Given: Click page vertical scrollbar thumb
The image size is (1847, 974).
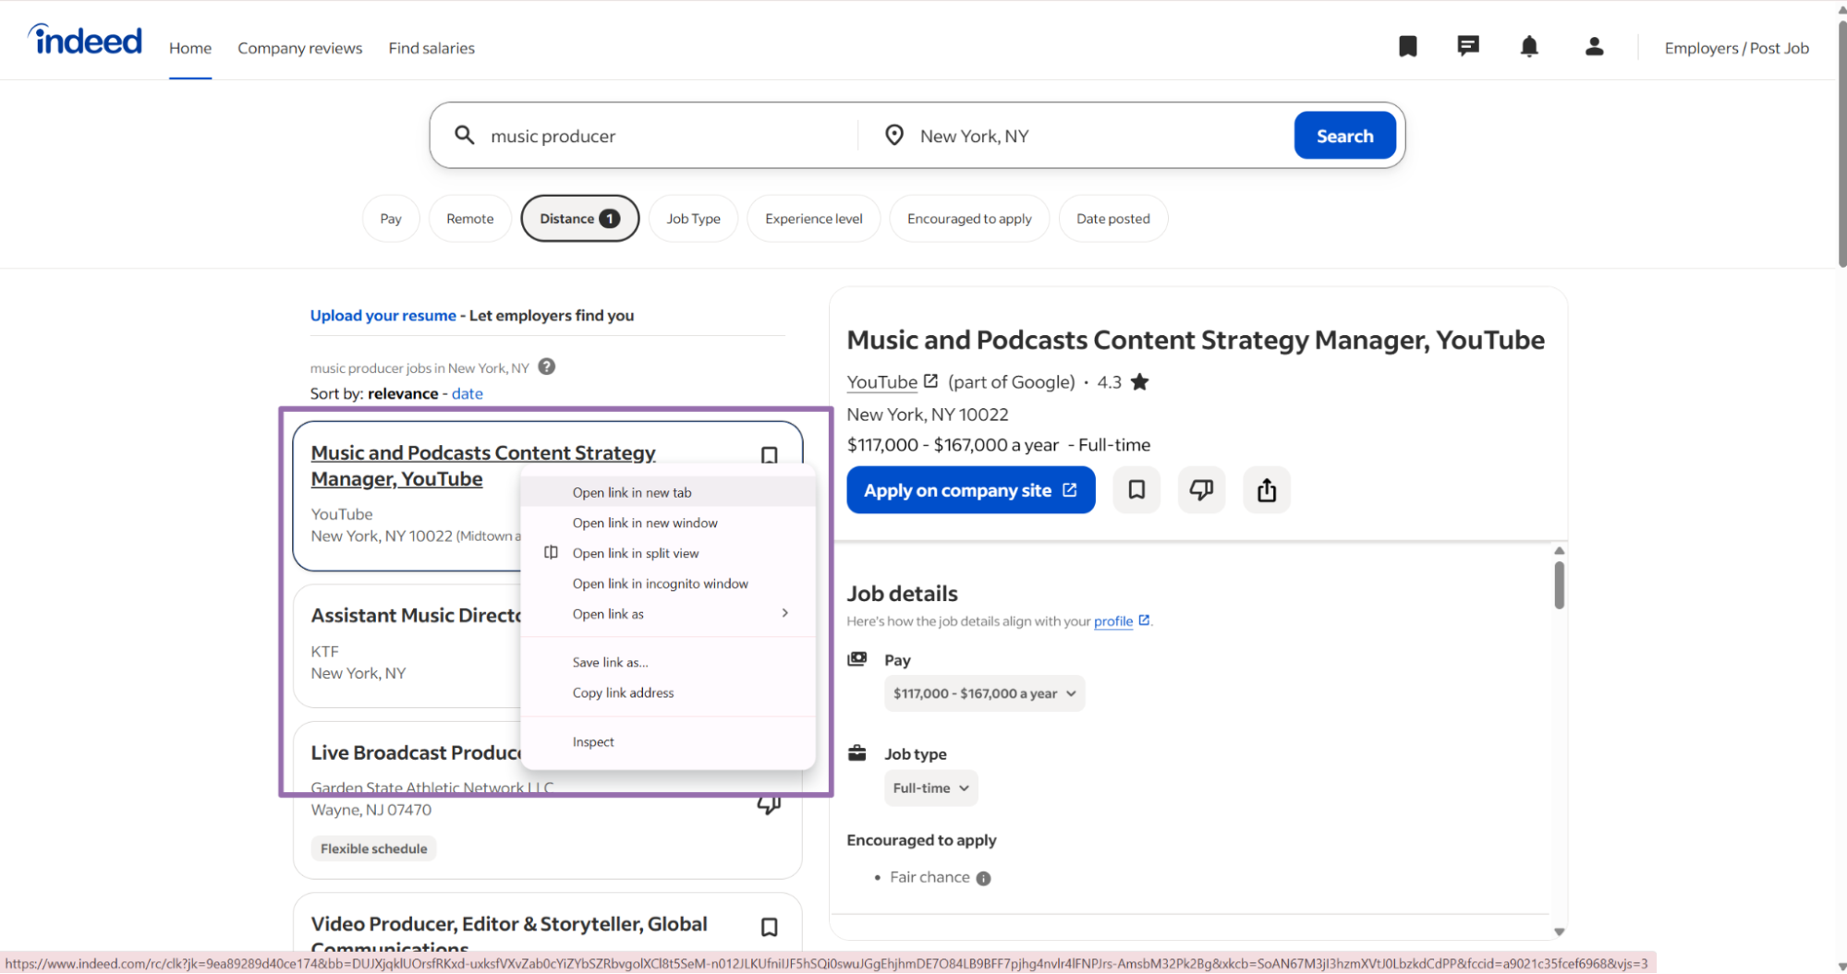Looking at the screenshot, I should click(x=1841, y=143).
